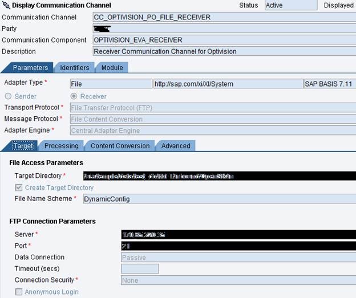
Task: Open the Content Conversion sub-tab
Action: pos(120,146)
